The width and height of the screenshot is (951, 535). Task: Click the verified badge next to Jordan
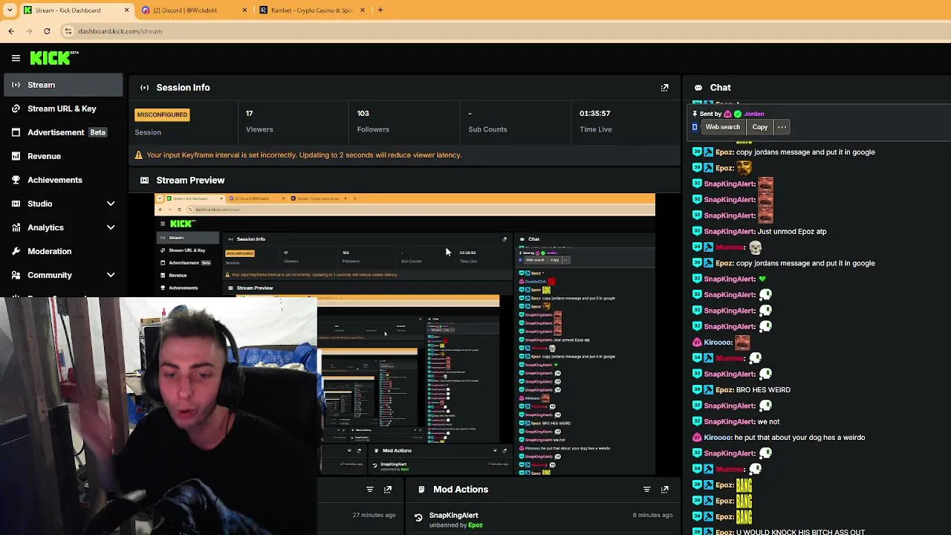(737, 114)
